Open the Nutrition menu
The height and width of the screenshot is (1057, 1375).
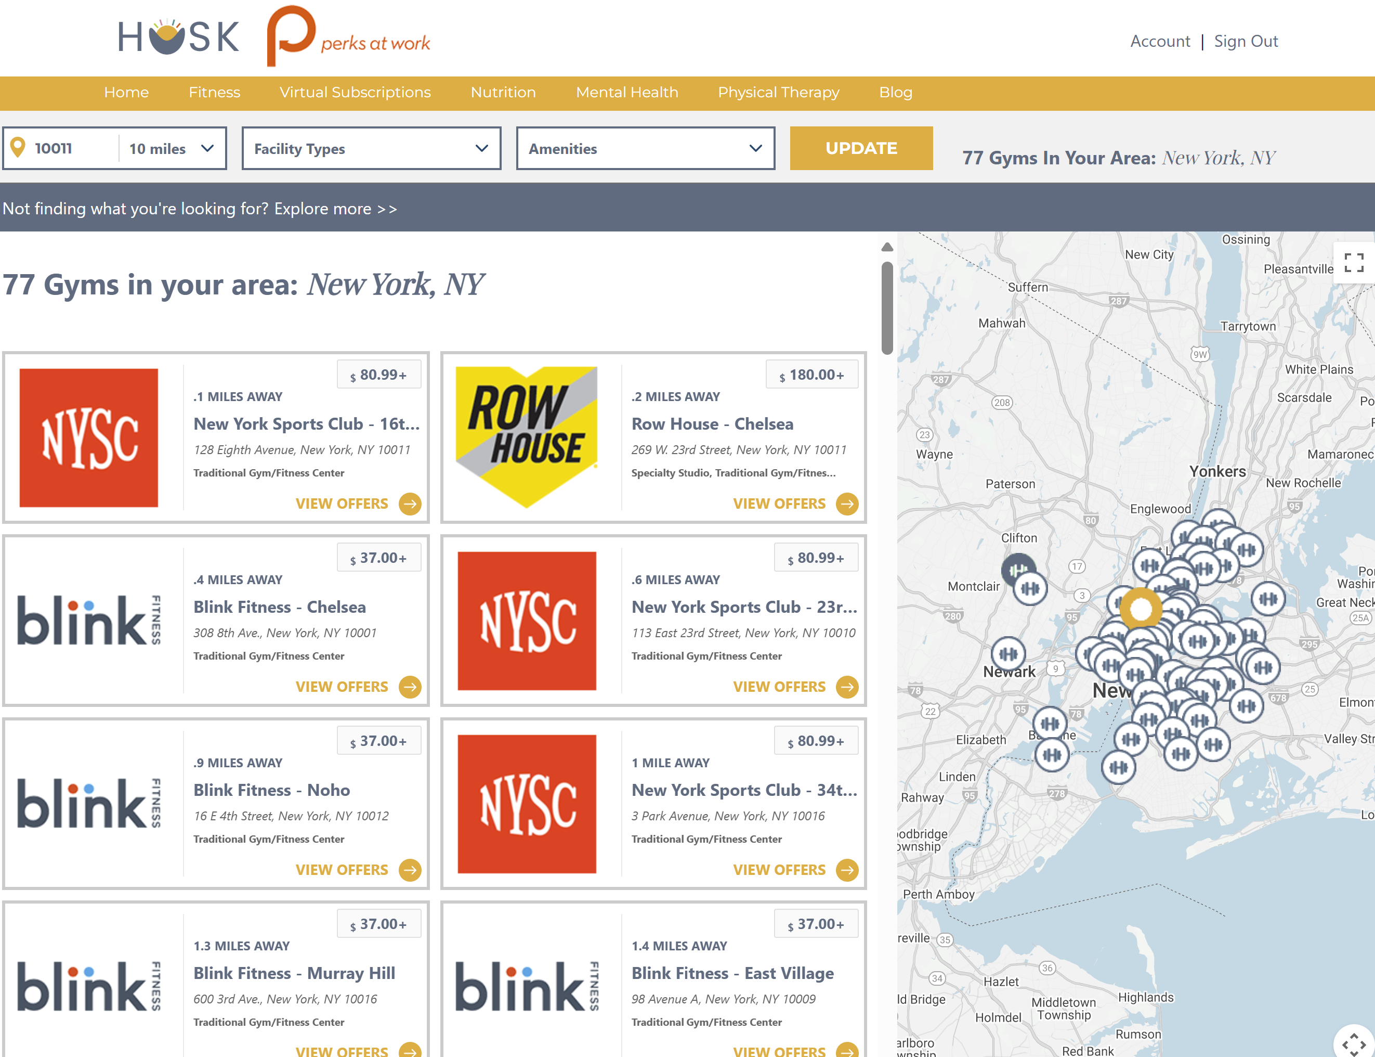(503, 93)
